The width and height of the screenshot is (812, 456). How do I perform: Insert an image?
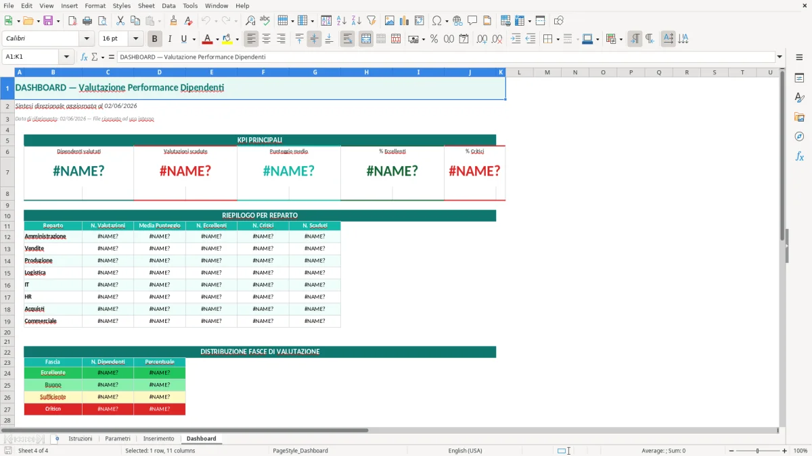point(390,21)
